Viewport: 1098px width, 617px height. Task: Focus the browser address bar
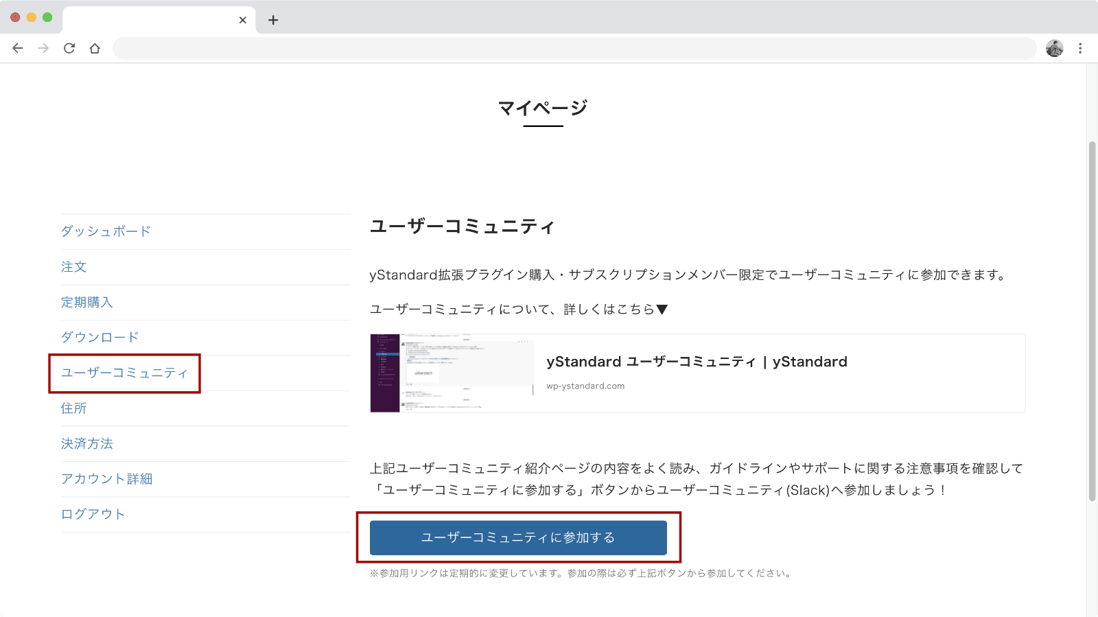(x=574, y=48)
